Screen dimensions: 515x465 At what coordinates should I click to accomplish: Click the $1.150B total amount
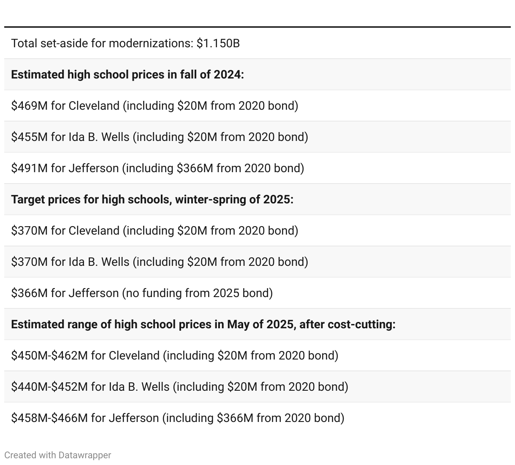click(218, 43)
